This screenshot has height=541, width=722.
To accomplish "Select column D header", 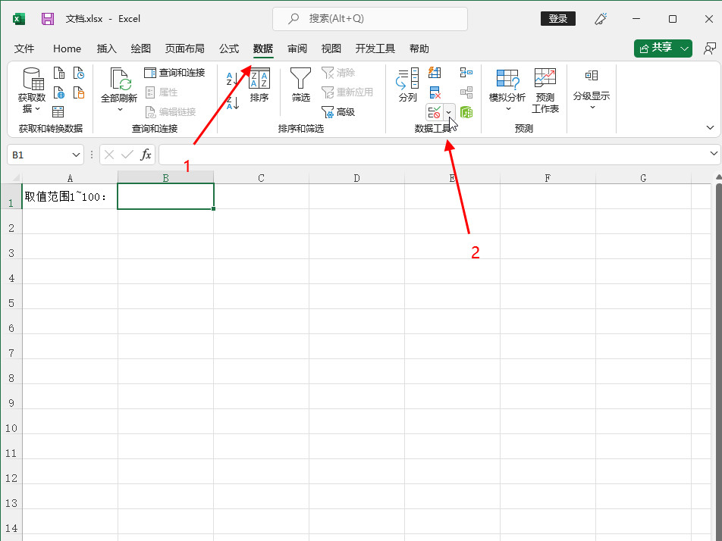I will click(x=357, y=177).
